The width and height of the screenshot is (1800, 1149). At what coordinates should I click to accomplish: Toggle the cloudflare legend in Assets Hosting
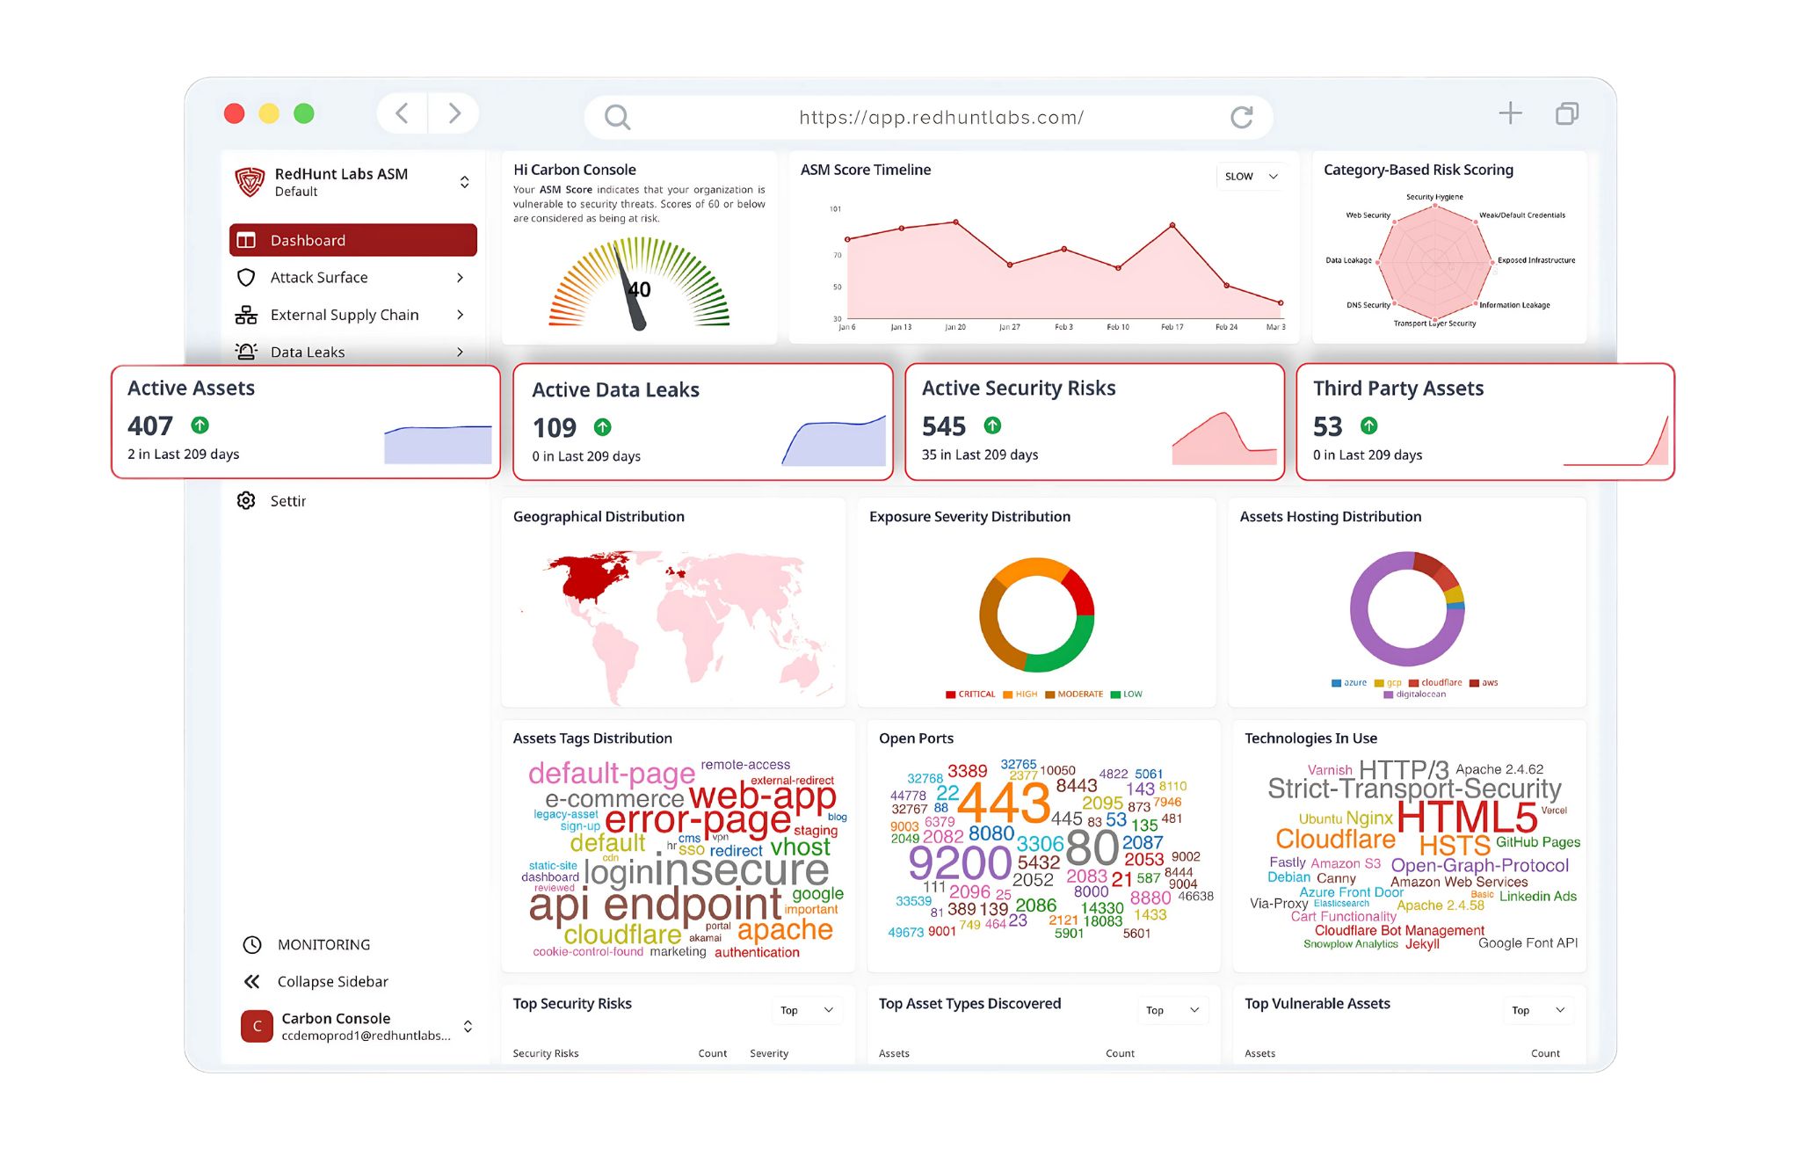(x=1435, y=683)
